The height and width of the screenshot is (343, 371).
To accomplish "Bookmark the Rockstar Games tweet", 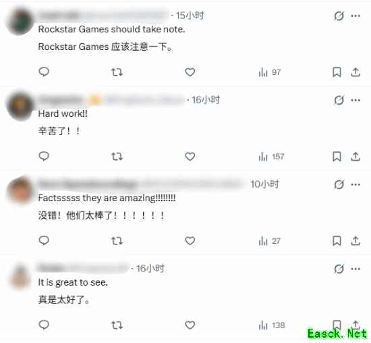I will 337,72.
